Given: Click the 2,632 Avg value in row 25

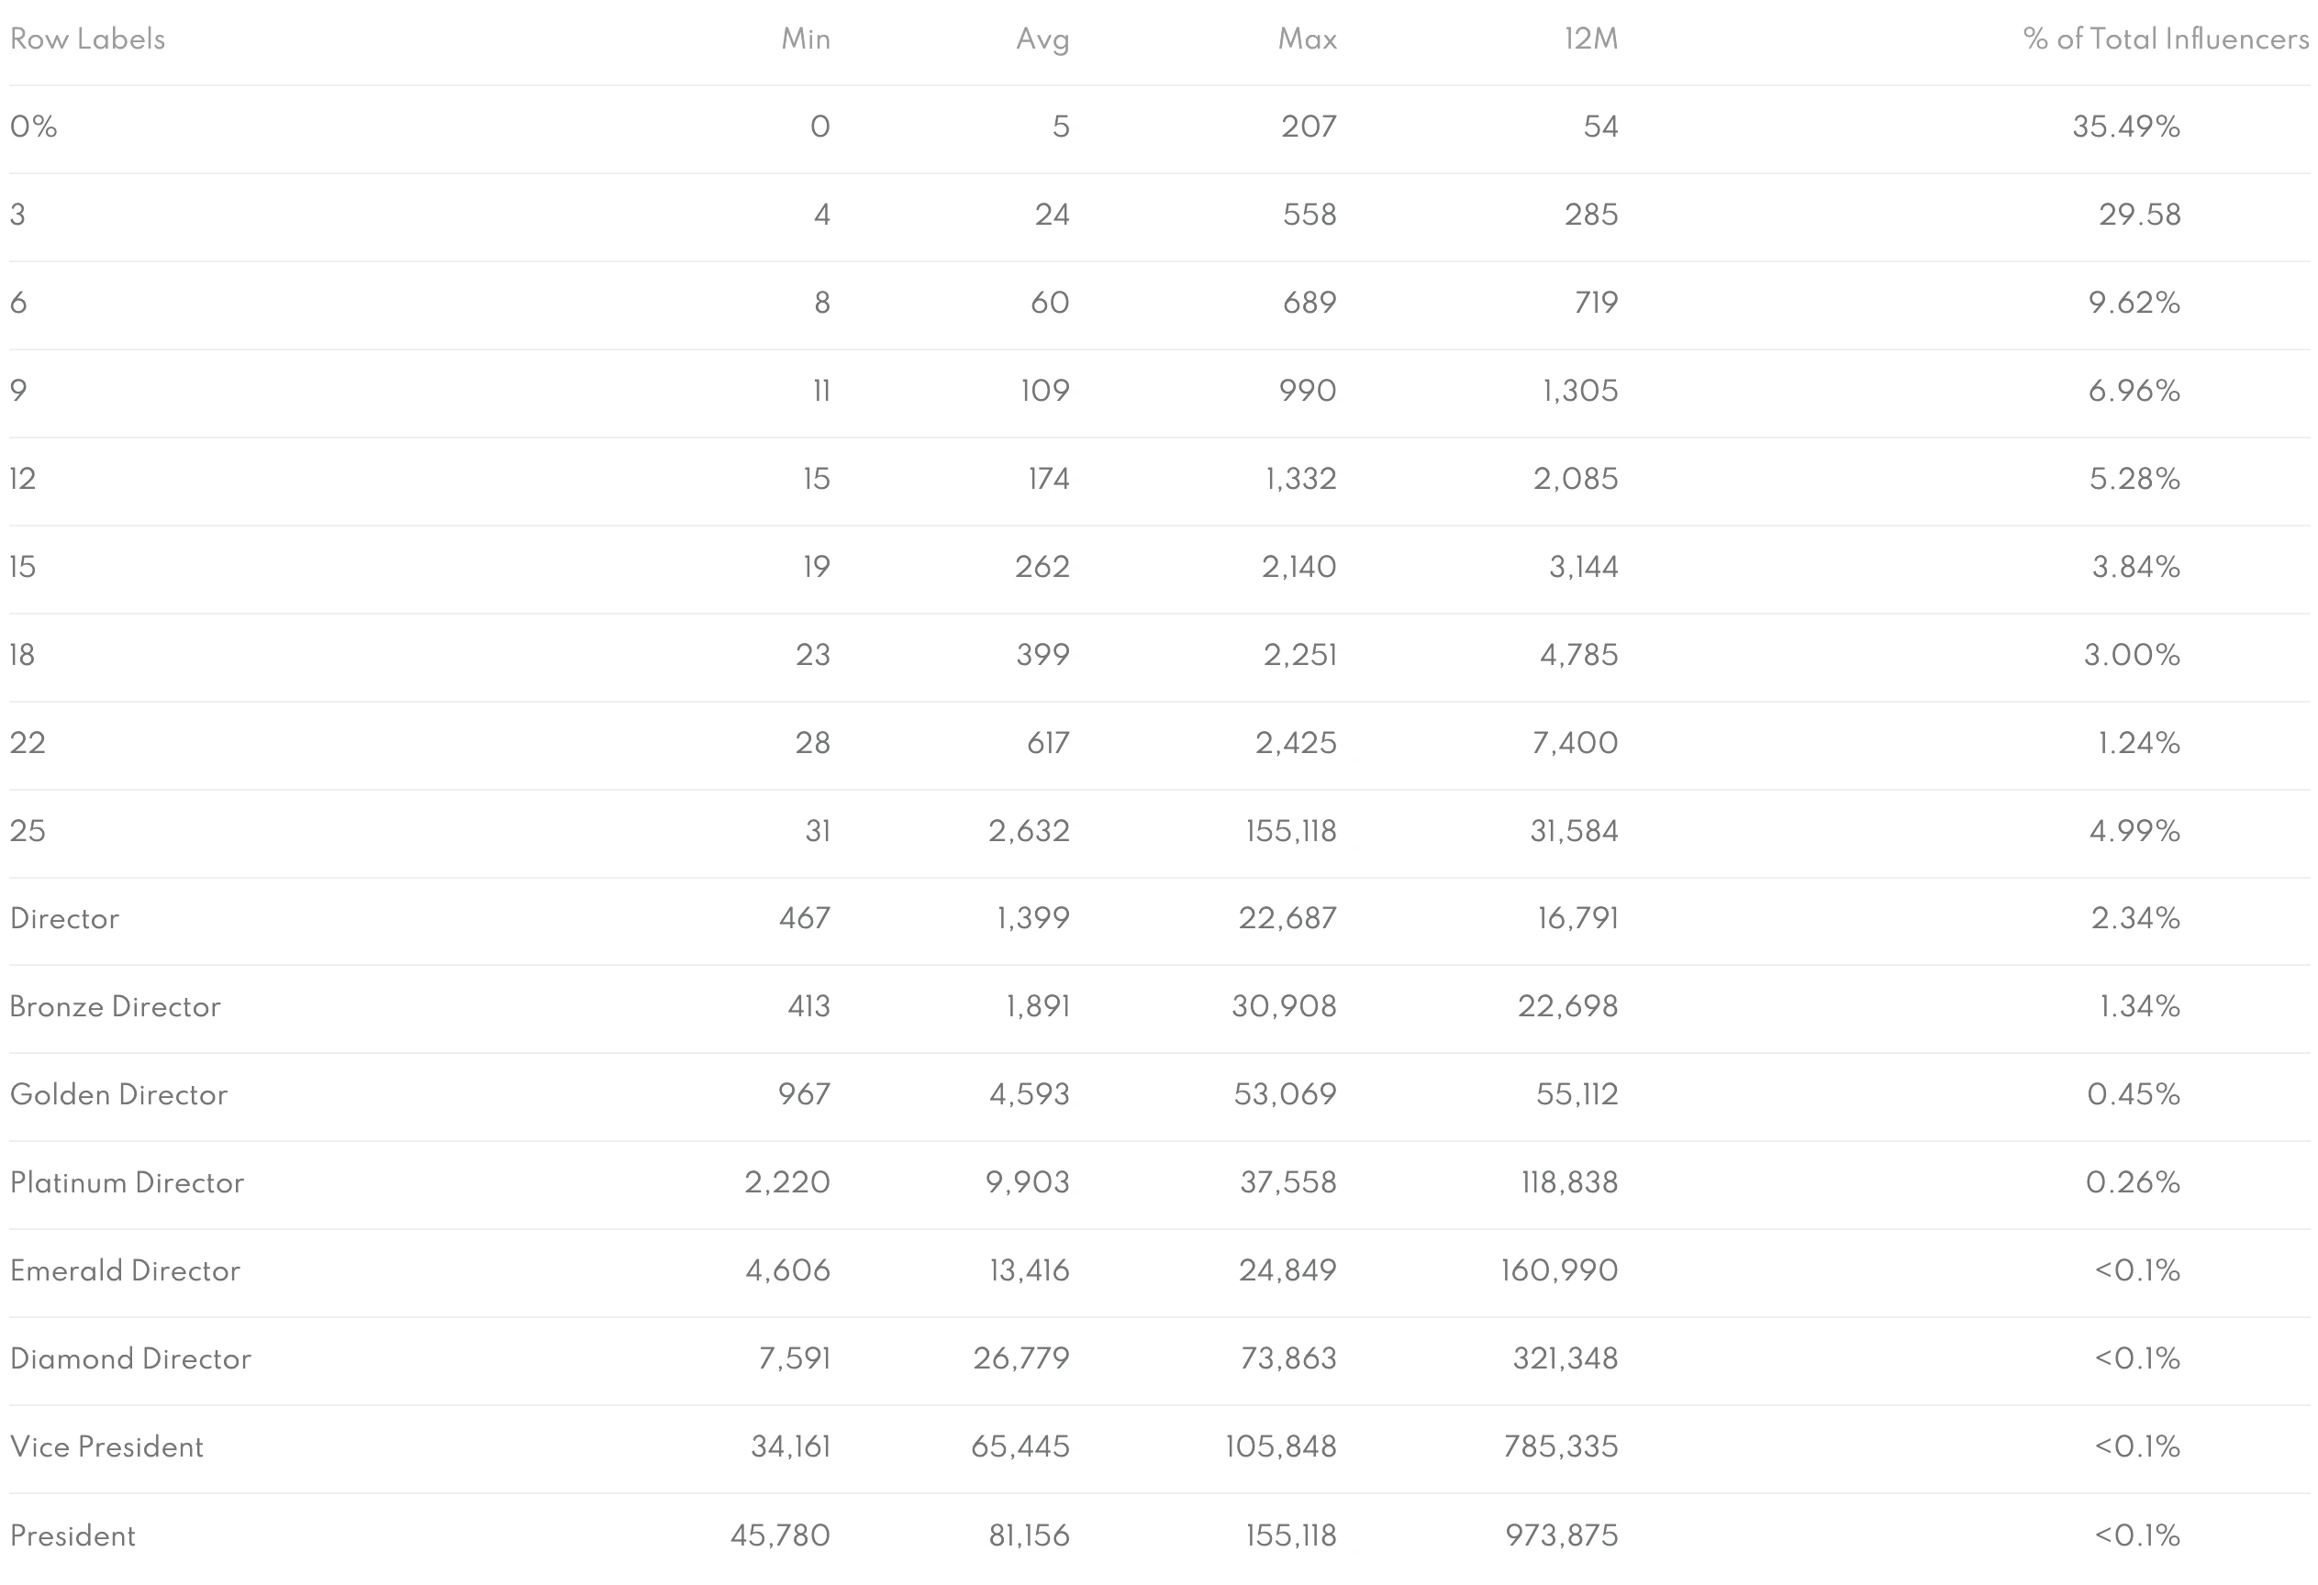Looking at the screenshot, I should [x=1030, y=830].
